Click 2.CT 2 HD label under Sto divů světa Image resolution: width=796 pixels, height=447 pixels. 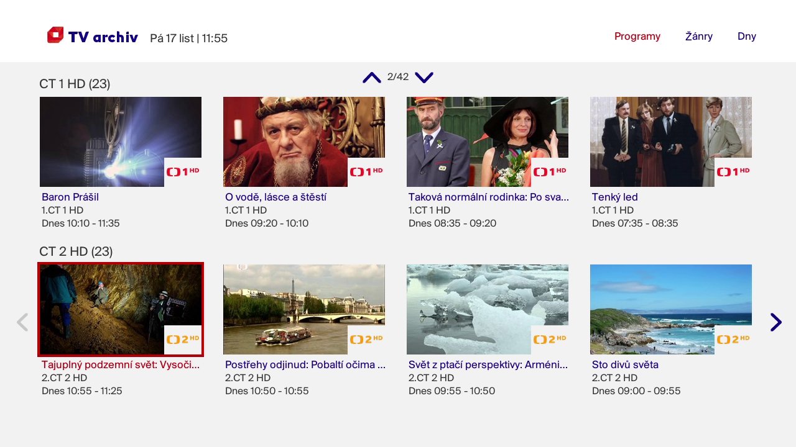point(614,377)
